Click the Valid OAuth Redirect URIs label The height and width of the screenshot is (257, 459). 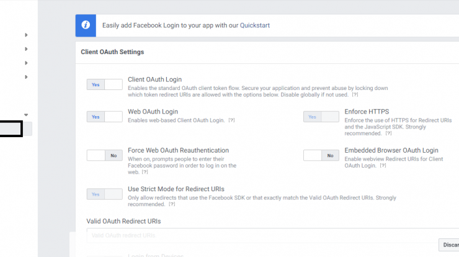[x=123, y=221]
